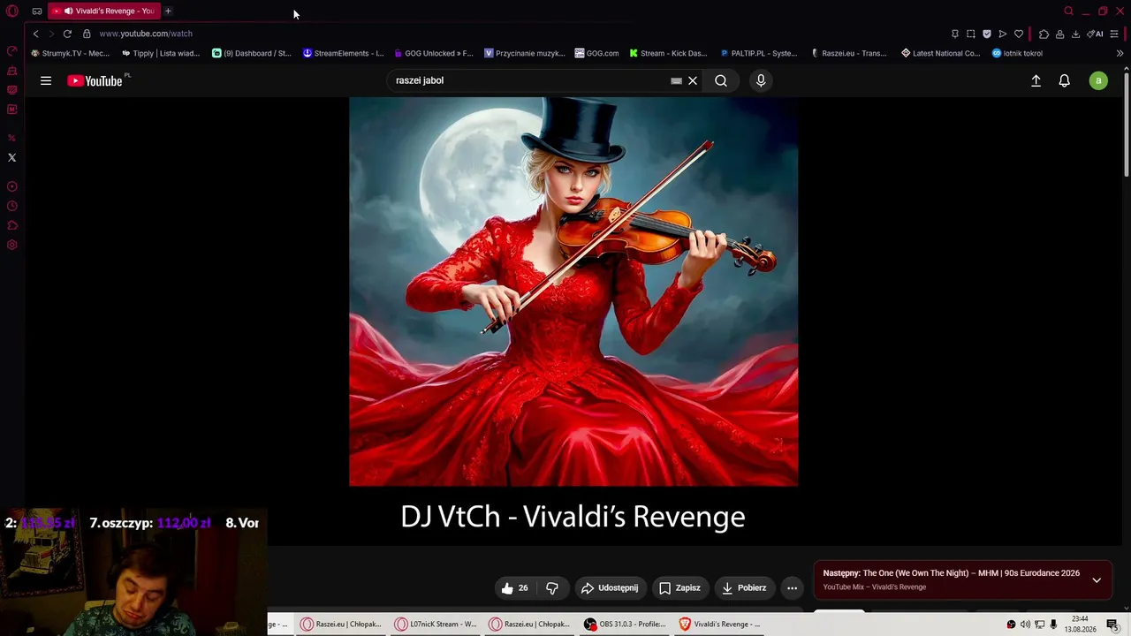Open the ad blocker shield icon
Viewport: 1131px width, 636px height.
click(987, 34)
